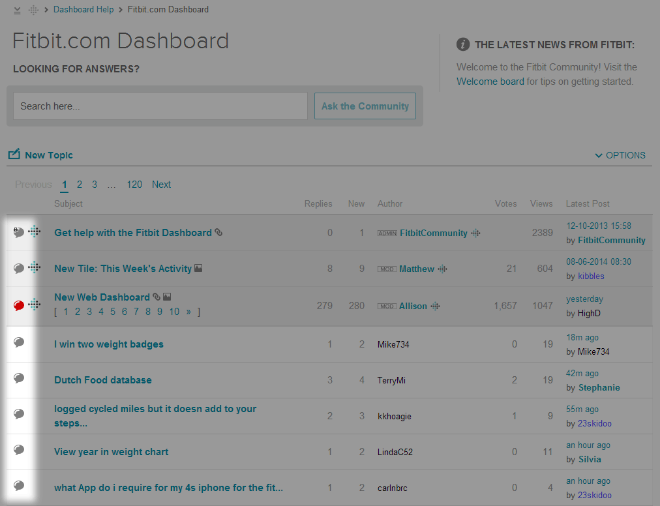The height and width of the screenshot is (506, 660).
Task: Click the speech bubble icon for New Tile thread
Action: [18, 268]
